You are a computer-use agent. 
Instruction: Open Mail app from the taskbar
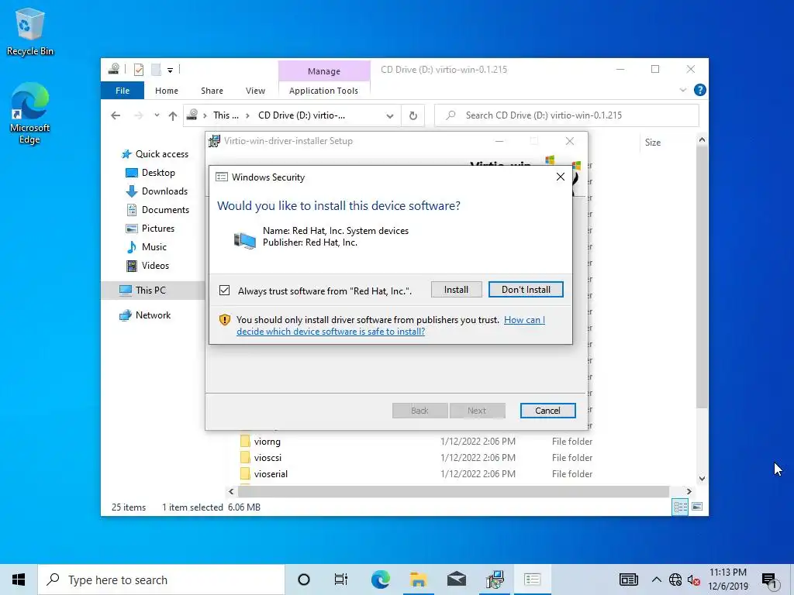[456, 580]
